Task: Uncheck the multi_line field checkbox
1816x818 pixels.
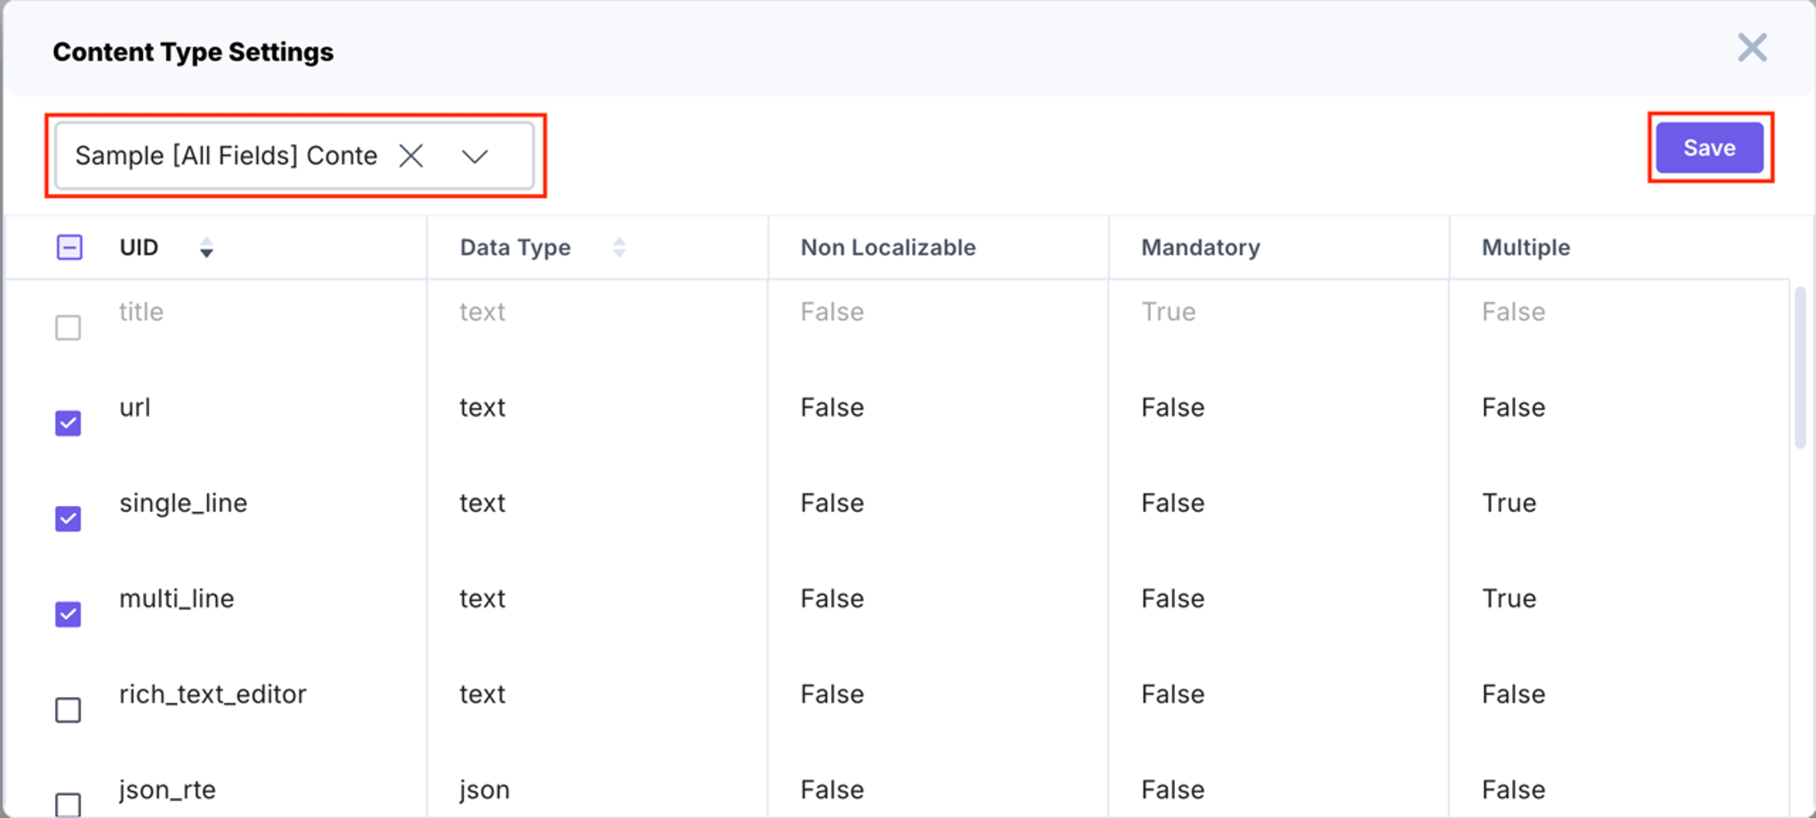Action: 68,614
